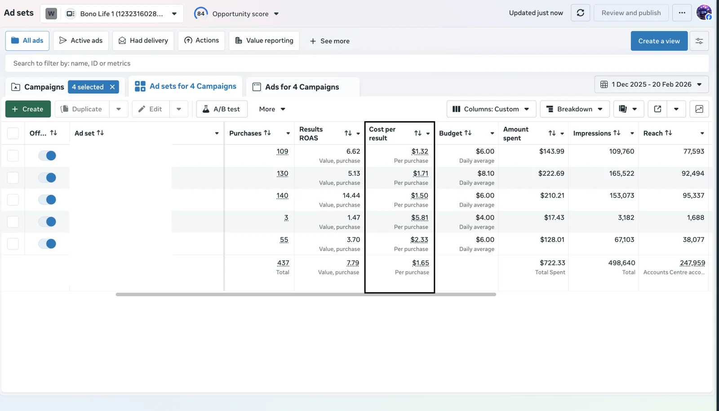This screenshot has height=411, width=719.
Task: Disable the ad set with 3 purchases
Action: coord(47,222)
